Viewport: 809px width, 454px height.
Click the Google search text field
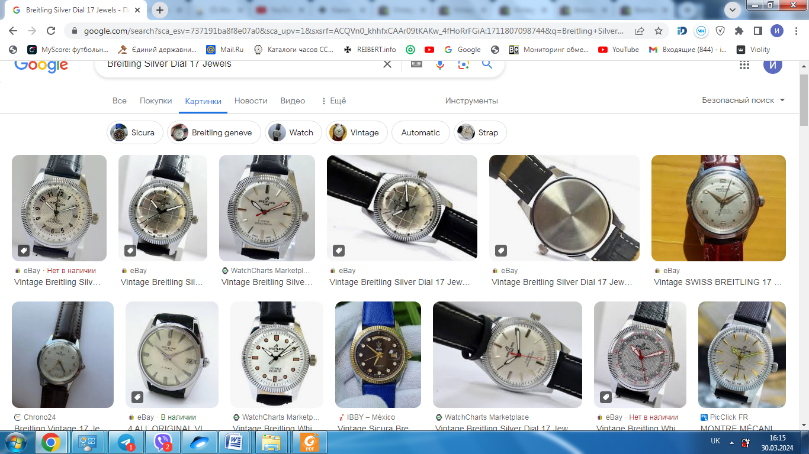click(240, 64)
